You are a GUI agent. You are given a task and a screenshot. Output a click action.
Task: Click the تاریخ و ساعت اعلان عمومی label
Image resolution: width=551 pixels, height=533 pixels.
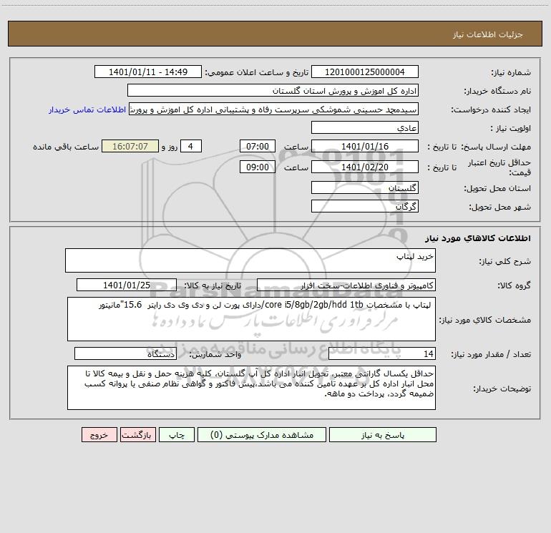257,73
